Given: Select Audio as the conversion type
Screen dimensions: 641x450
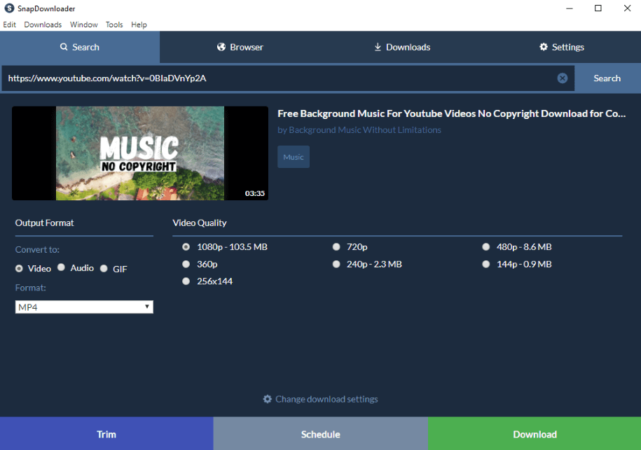Looking at the screenshot, I should pyautogui.click(x=62, y=267).
